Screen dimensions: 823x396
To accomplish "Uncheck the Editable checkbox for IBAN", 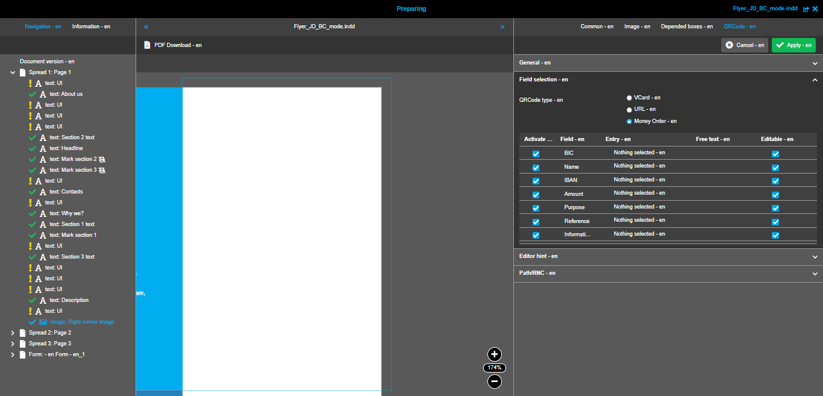I will click(775, 181).
